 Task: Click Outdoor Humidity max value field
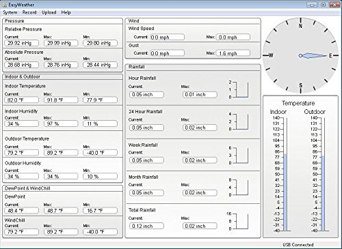61,176
